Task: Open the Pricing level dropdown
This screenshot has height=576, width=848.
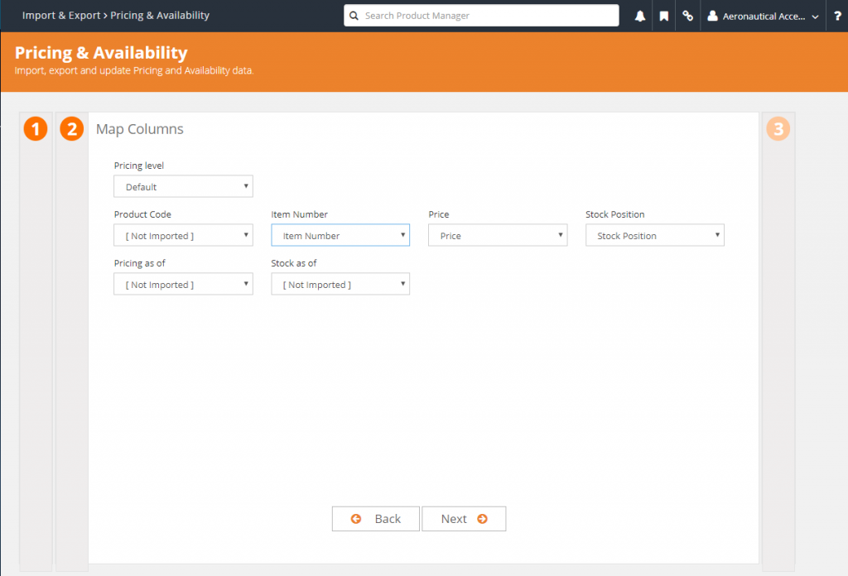Action: 183,186
